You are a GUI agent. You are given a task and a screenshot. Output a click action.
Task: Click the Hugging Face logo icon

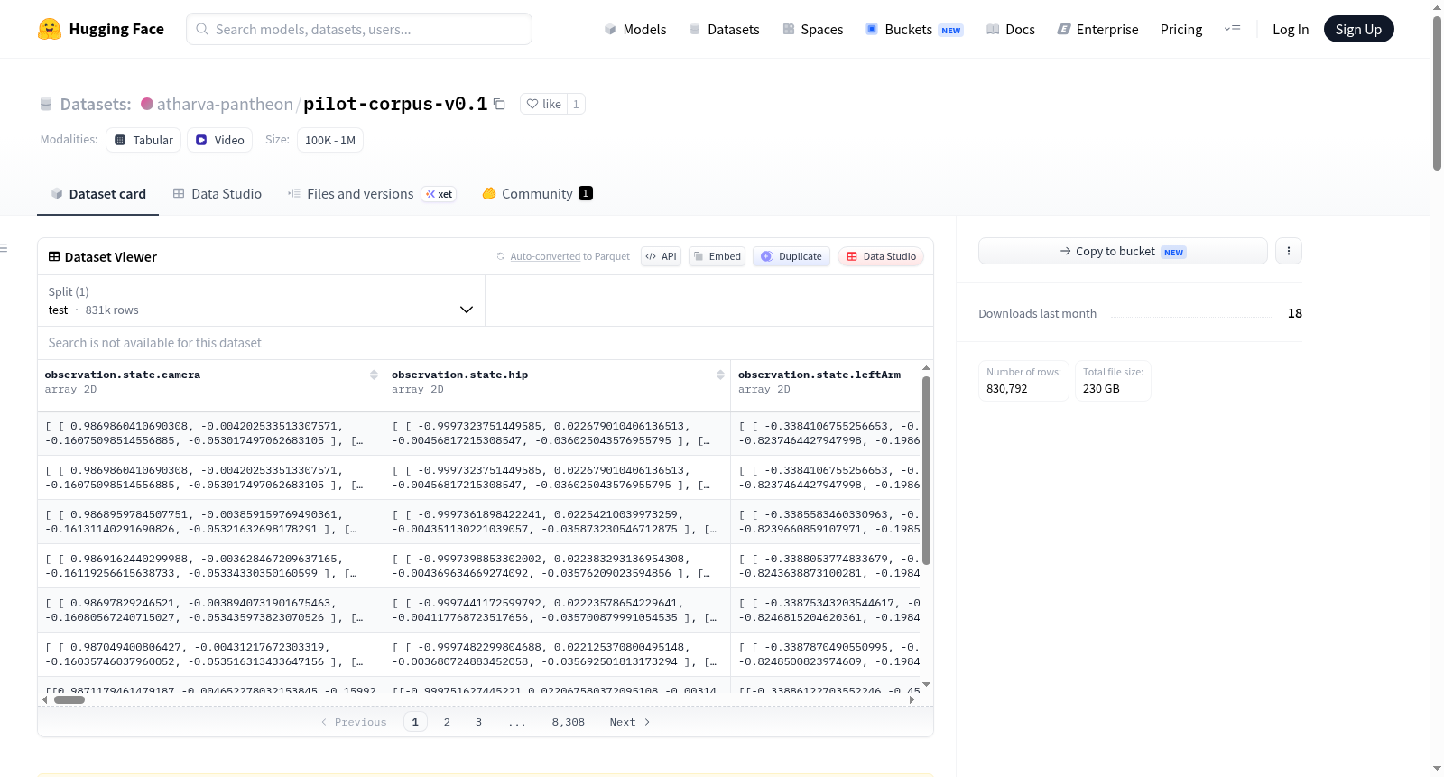pyautogui.click(x=50, y=29)
